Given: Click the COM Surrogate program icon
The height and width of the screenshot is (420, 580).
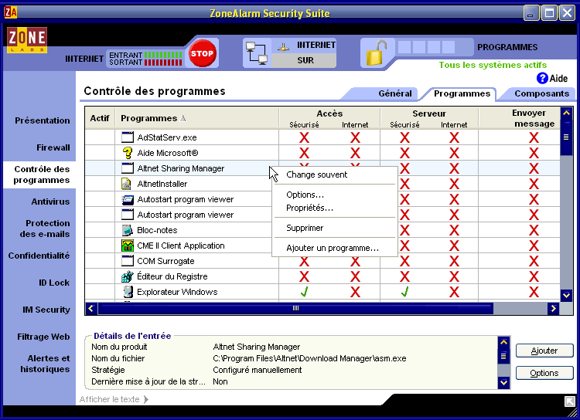Looking at the screenshot, I should 128,261.
